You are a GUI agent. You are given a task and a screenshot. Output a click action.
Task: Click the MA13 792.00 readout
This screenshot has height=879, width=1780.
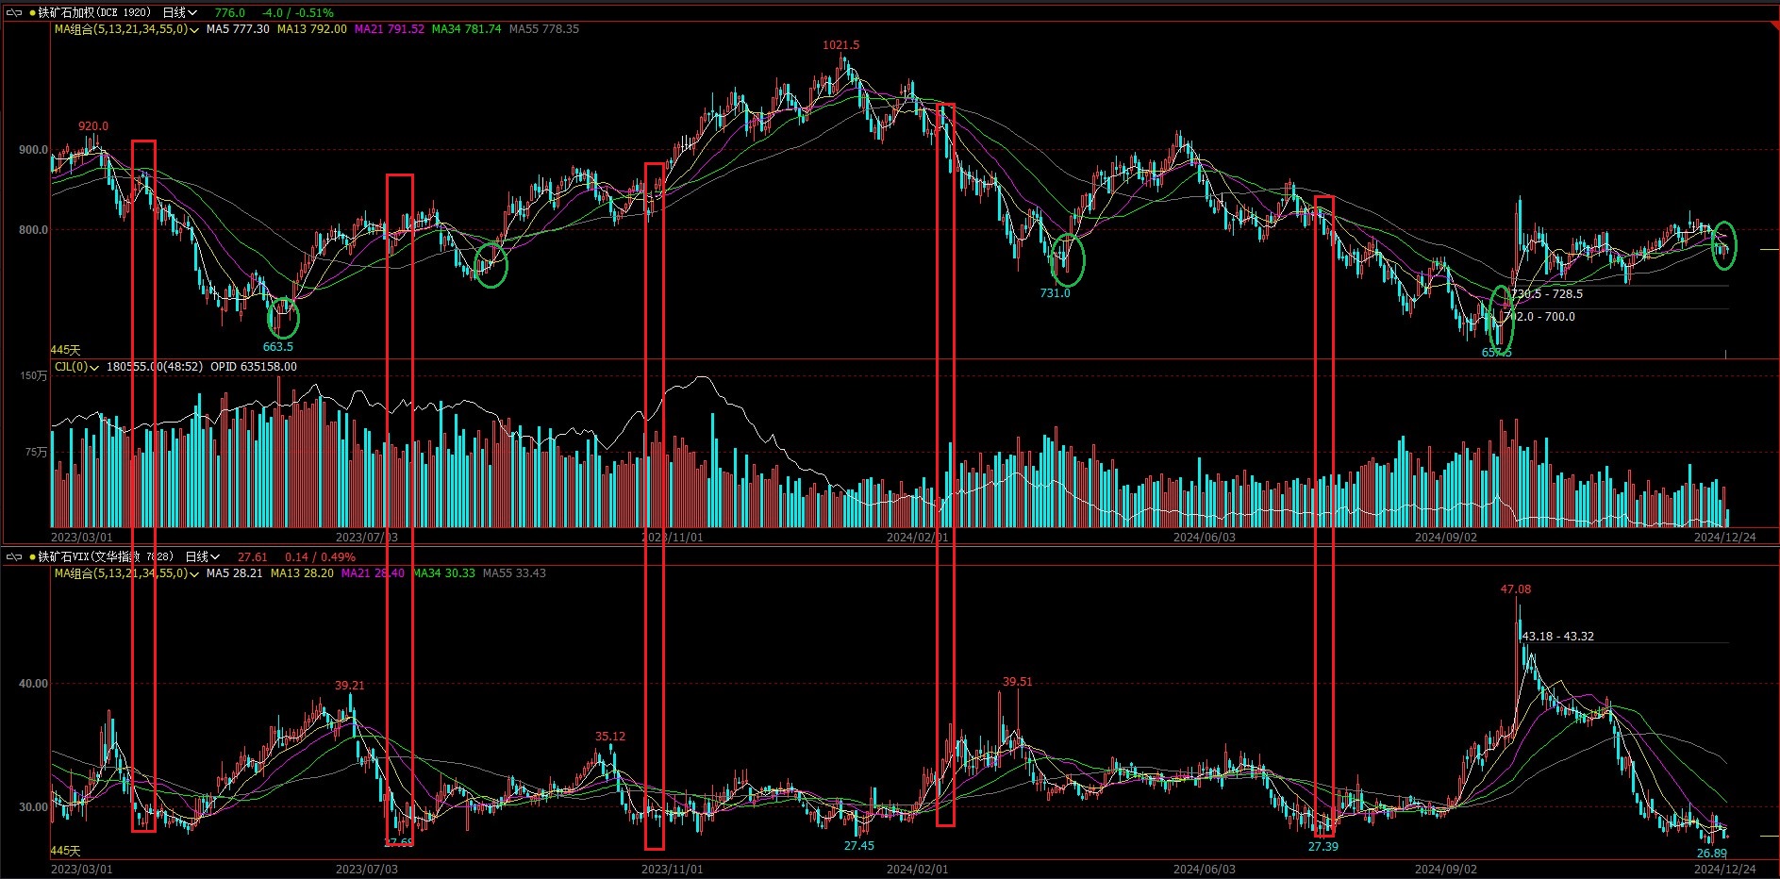tap(312, 29)
